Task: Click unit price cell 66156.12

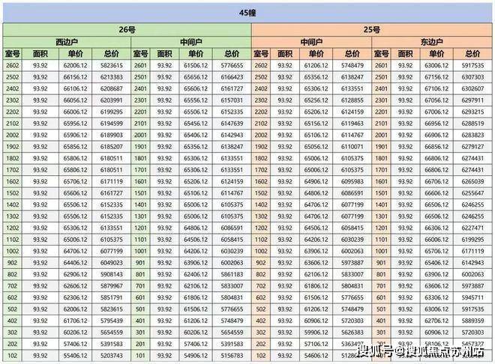Action: 76,77
